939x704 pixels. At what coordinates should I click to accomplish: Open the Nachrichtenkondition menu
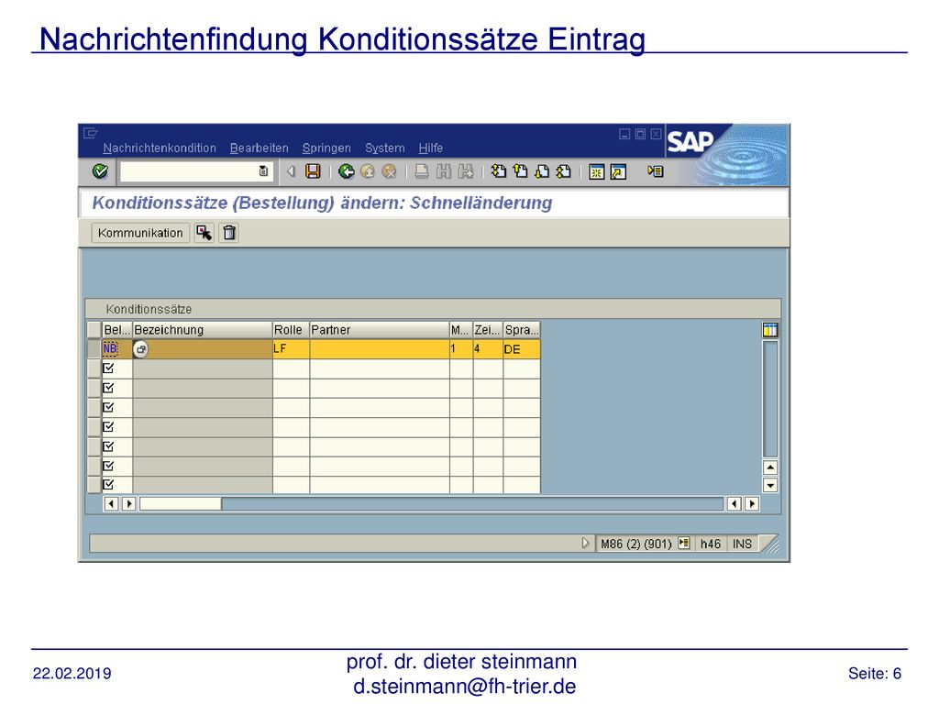tap(160, 148)
